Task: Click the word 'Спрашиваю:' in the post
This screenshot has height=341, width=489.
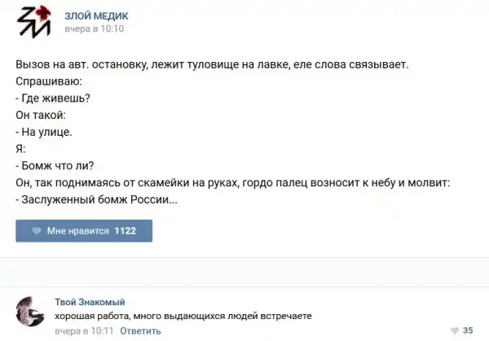Action: (x=48, y=81)
